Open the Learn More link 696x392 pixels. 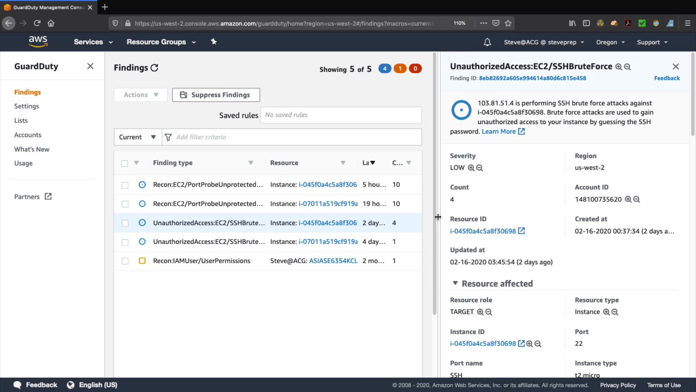click(499, 131)
